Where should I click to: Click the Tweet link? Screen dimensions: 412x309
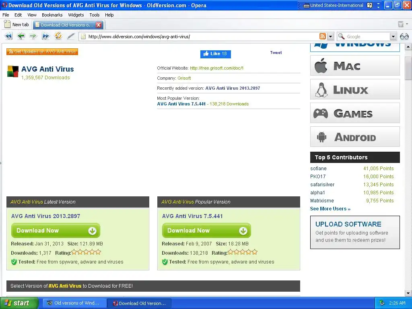(x=276, y=53)
